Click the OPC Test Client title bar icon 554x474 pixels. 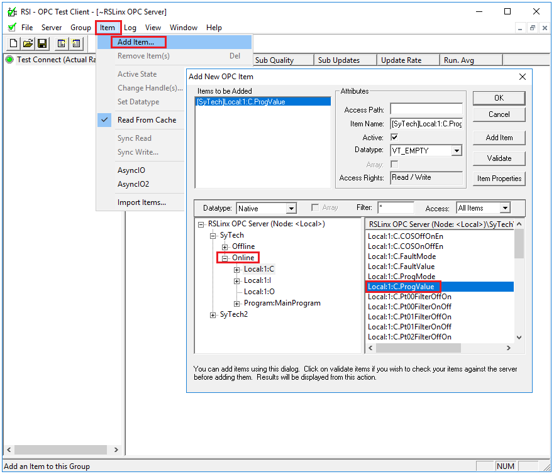point(12,12)
